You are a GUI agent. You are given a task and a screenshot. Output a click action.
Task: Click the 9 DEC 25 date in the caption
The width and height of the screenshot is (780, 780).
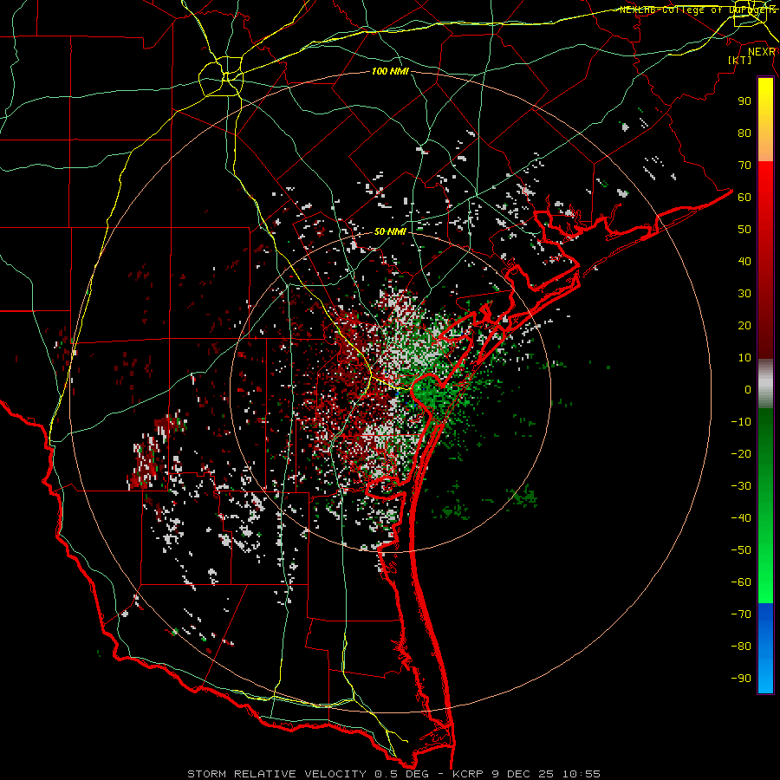(x=524, y=774)
